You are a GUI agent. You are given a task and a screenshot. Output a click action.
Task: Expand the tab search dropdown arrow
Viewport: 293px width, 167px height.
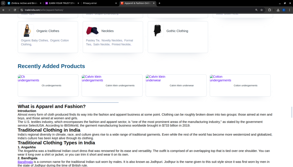pos(3,3)
